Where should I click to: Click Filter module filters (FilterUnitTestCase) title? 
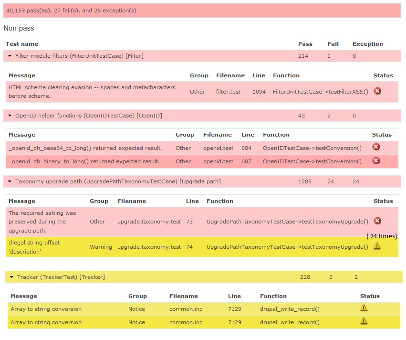[x=79, y=56]
